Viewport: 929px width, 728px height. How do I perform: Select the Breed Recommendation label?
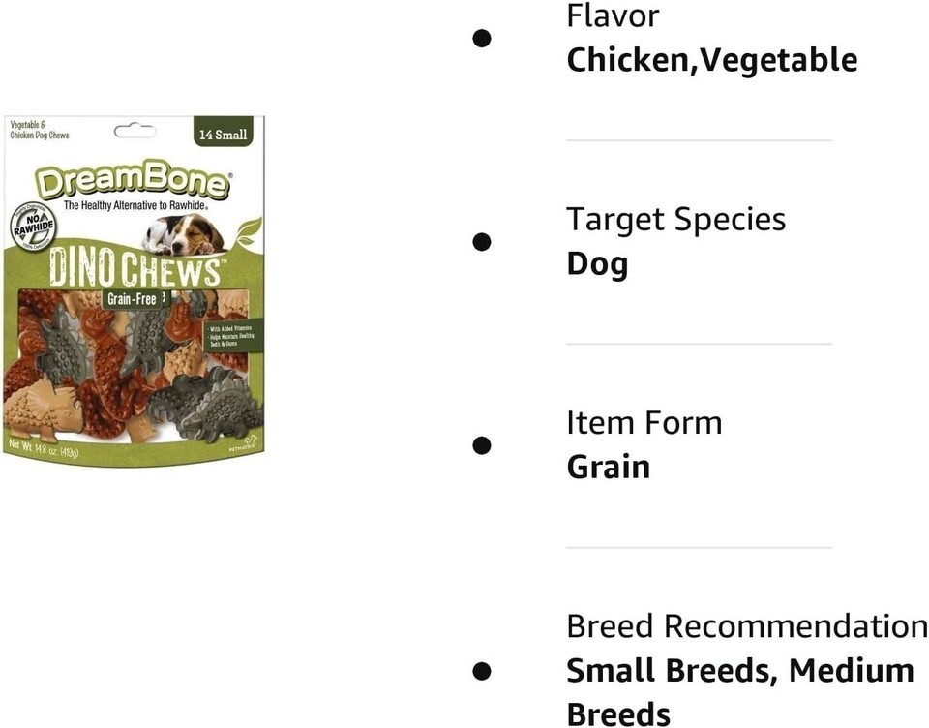[747, 625]
